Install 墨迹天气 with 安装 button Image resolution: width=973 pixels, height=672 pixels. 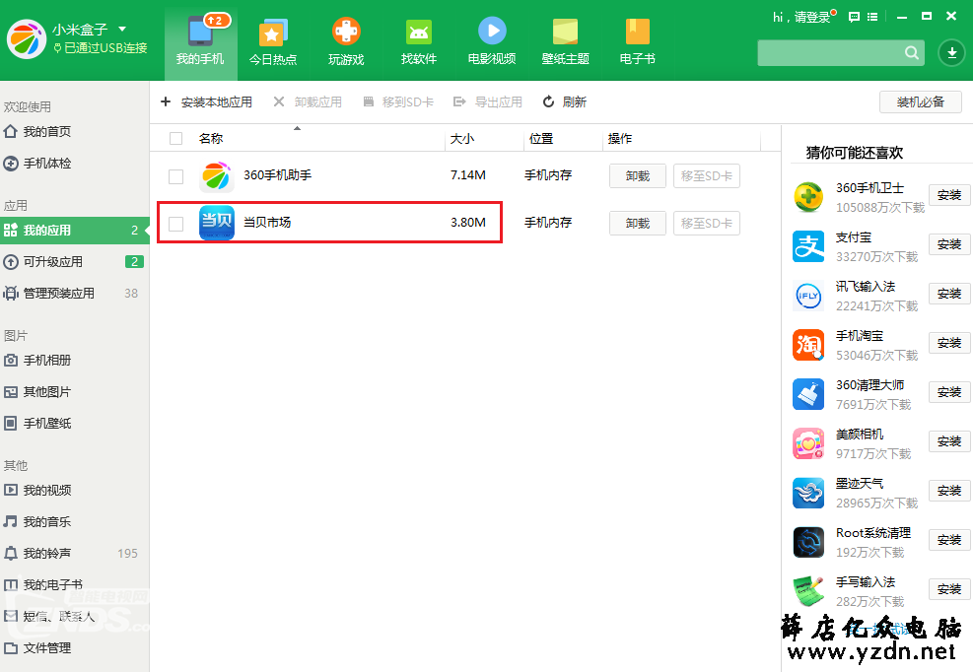pyautogui.click(x=948, y=491)
